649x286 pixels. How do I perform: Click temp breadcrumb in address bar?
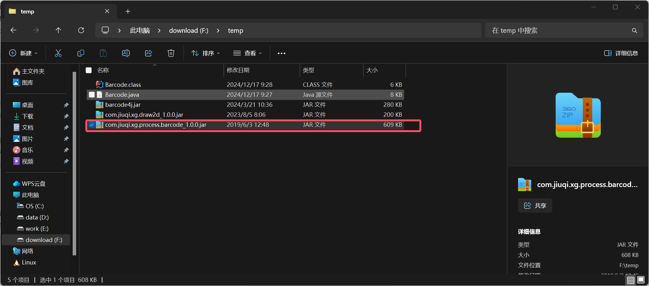(x=236, y=31)
